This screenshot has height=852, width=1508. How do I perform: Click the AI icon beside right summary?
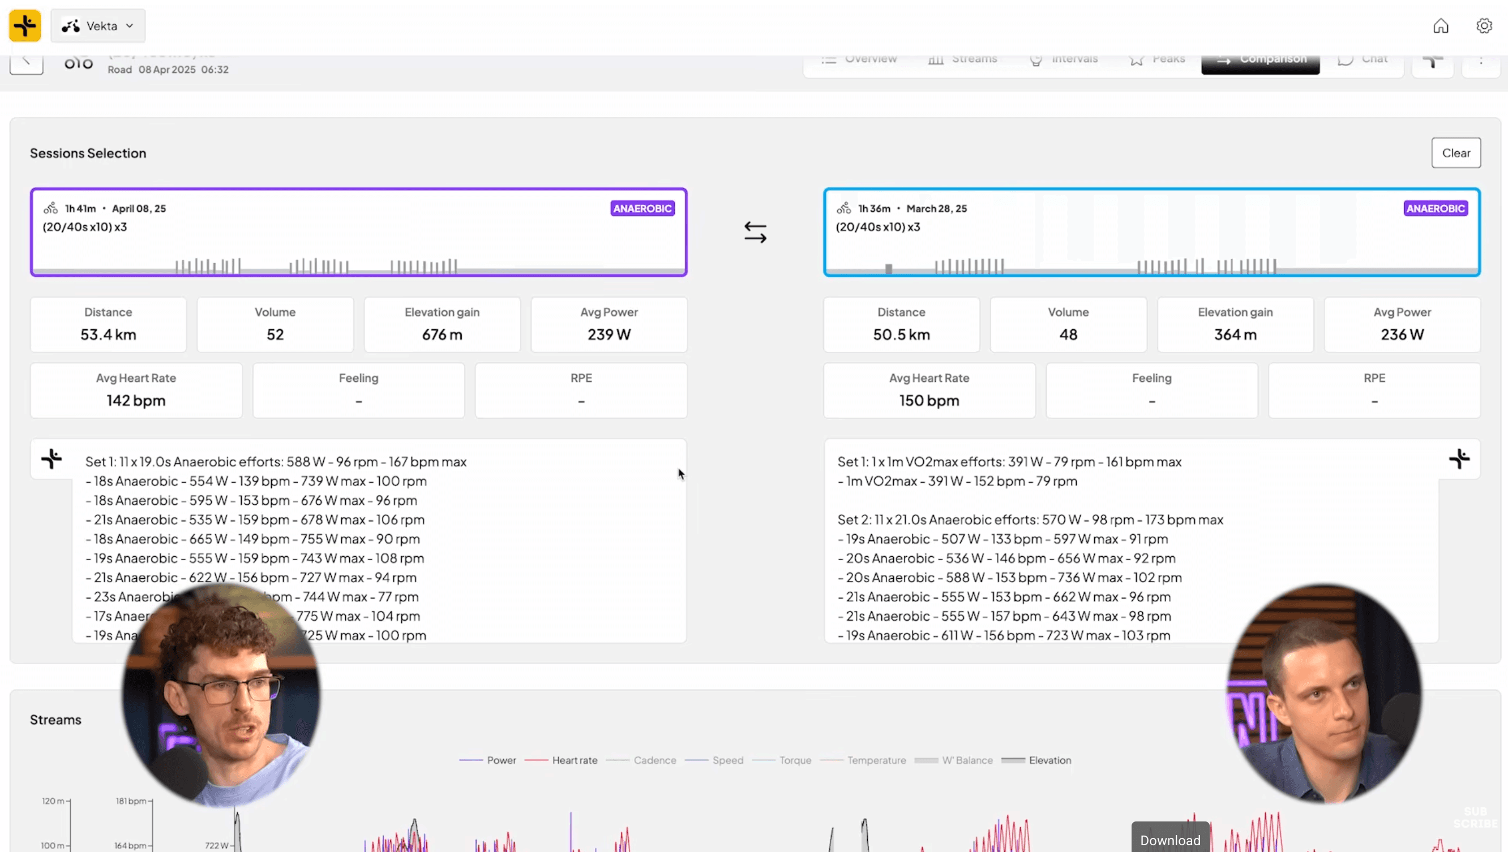click(x=1459, y=459)
